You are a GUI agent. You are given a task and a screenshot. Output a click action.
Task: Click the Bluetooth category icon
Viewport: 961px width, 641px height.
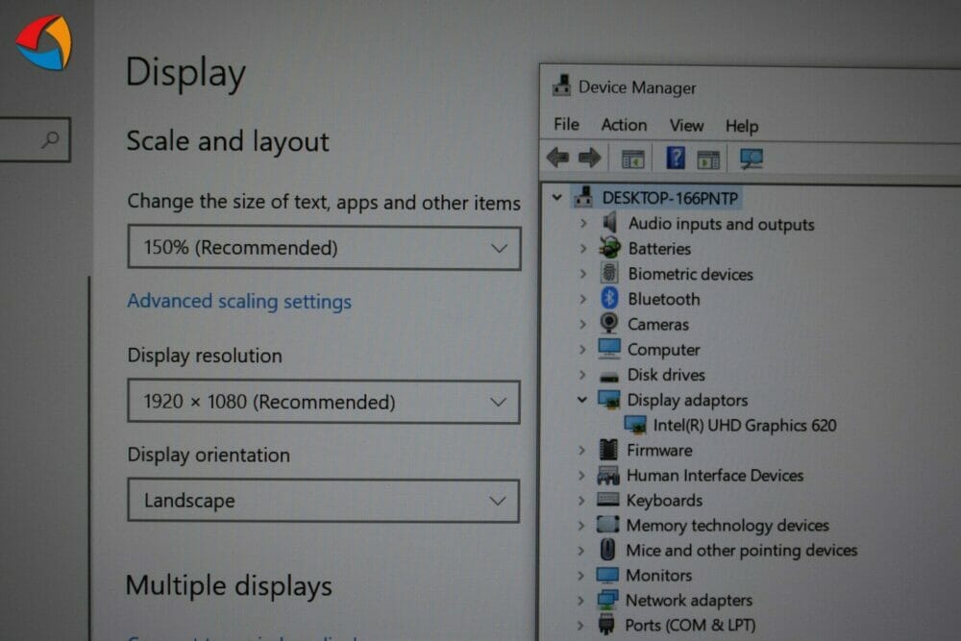coord(608,298)
